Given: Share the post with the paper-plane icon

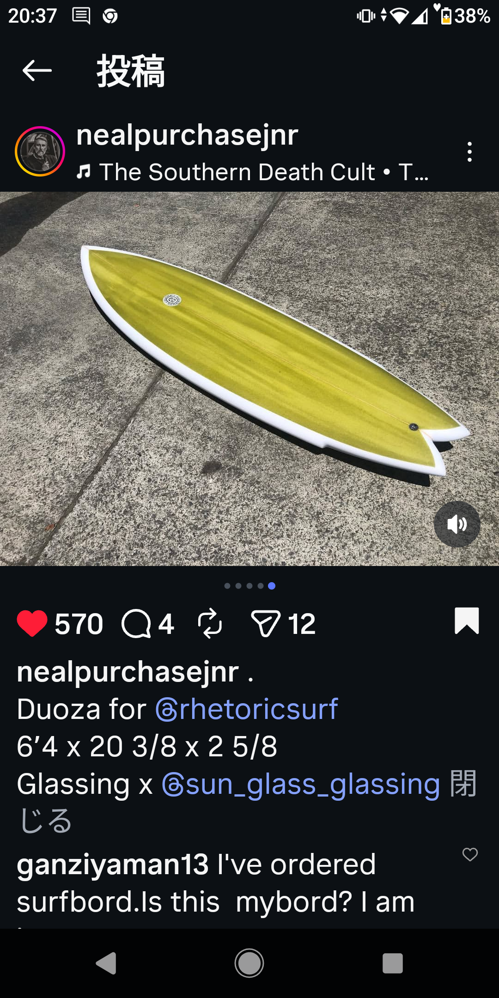Looking at the screenshot, I should [266, 623].
